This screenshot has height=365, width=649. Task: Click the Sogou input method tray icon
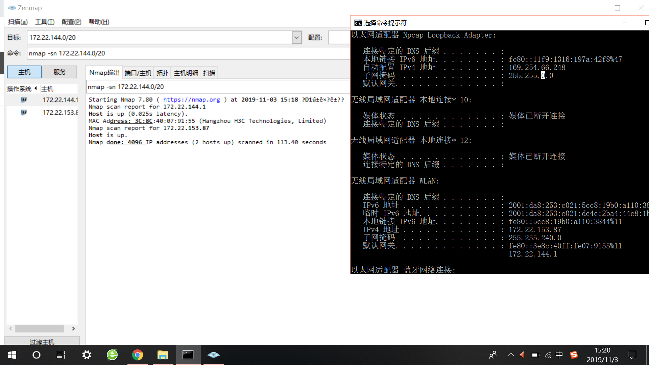[574, 355]
